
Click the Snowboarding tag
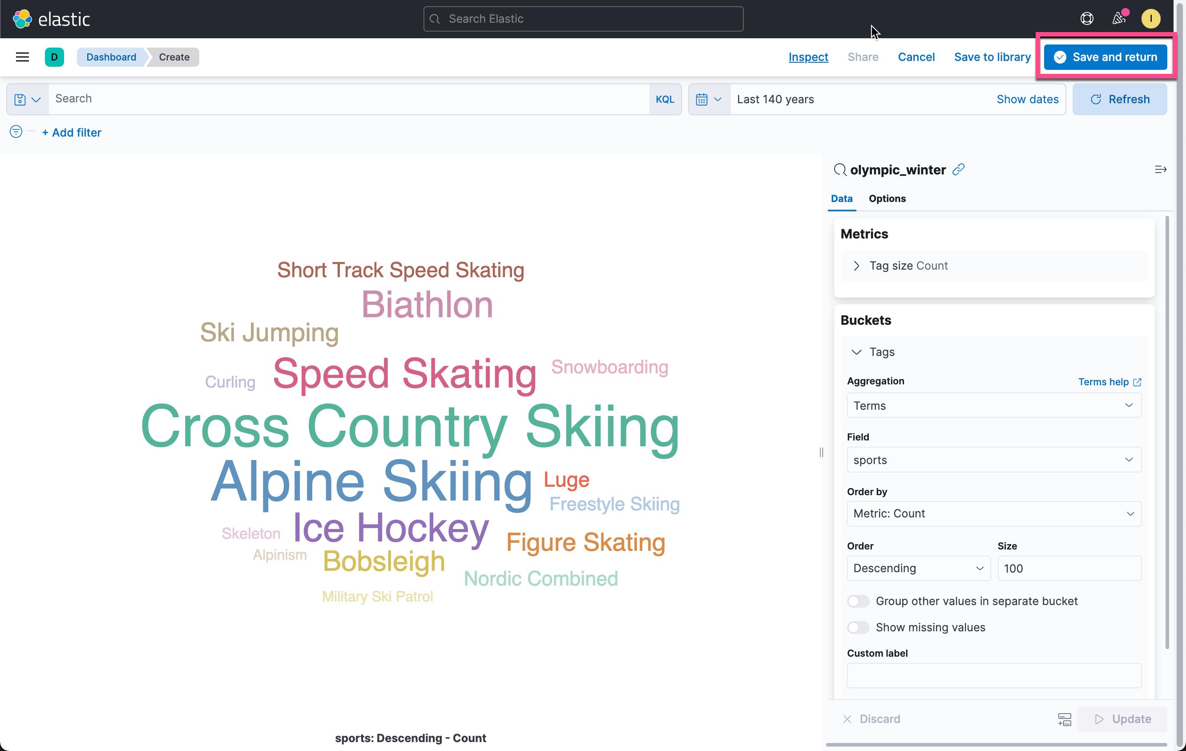click(609, 367)
